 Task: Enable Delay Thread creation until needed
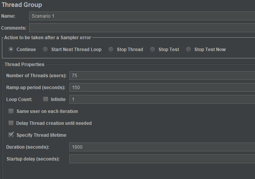[11, 123]
